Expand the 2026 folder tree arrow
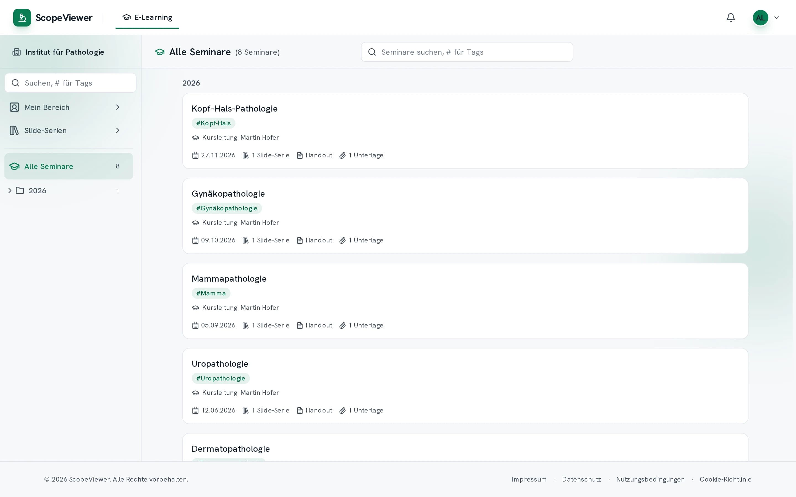This screenshot has width=796, height=497. pos(10,191)
